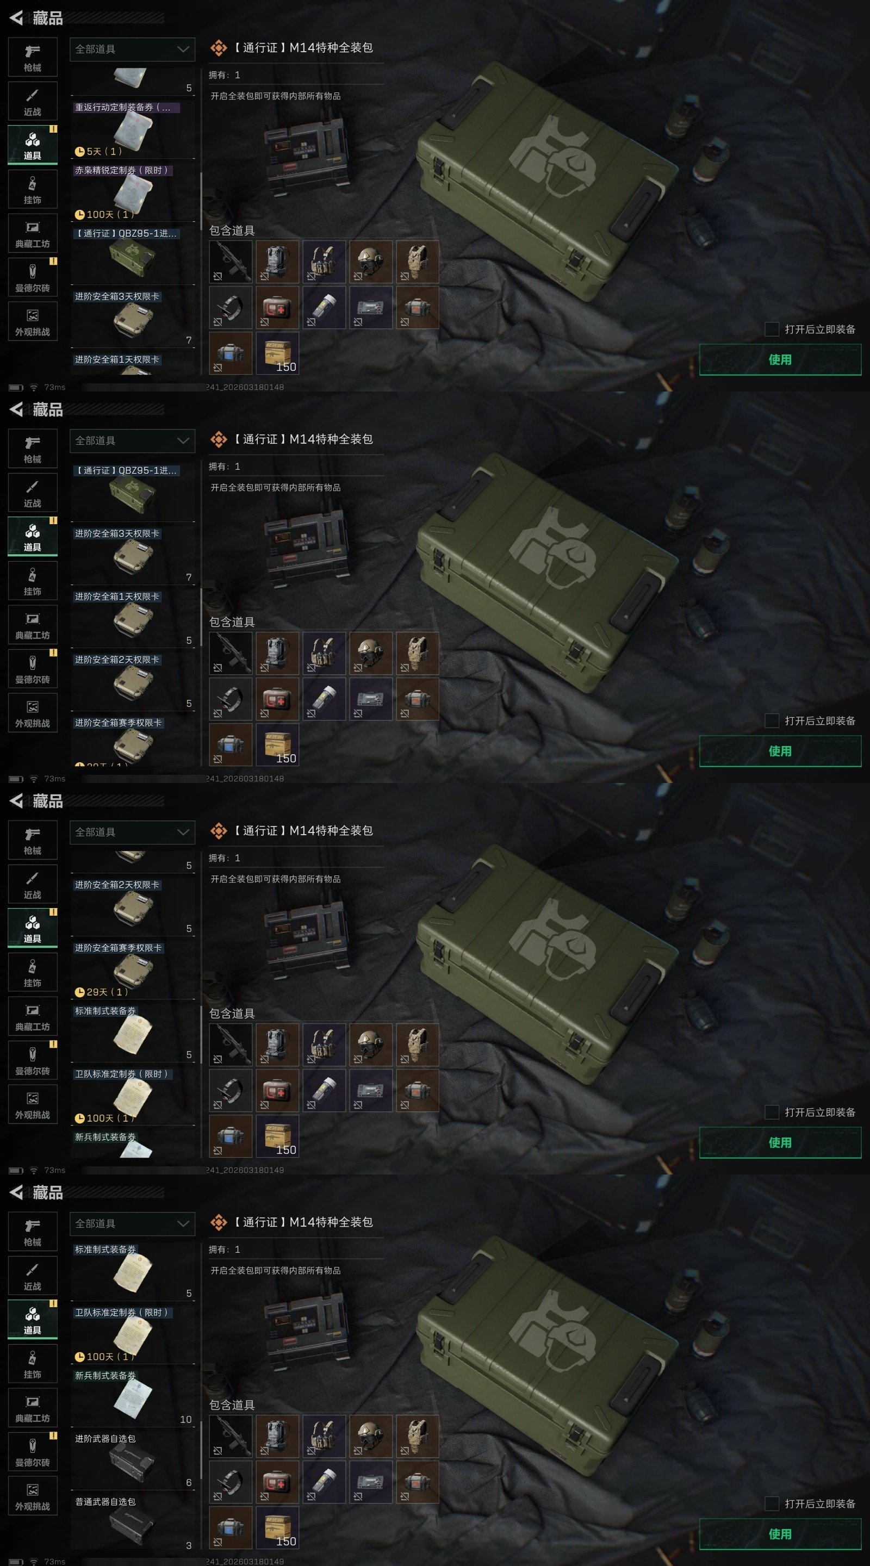
Task: Select the 新兵制式装备券 item with count 10
Action: (133, 1397)
